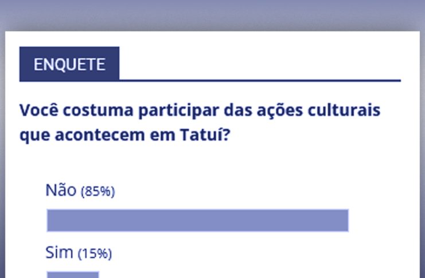Click the blue-gray banner above the poll card

[212, 14]
